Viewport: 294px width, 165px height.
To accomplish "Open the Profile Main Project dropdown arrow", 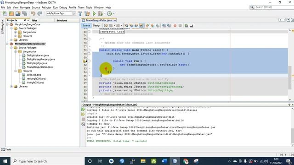I will click(113, 13).
